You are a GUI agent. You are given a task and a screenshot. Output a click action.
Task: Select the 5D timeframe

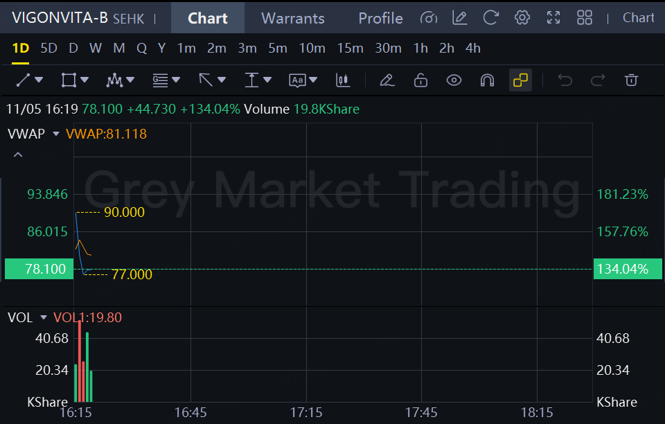pos(48,48)
